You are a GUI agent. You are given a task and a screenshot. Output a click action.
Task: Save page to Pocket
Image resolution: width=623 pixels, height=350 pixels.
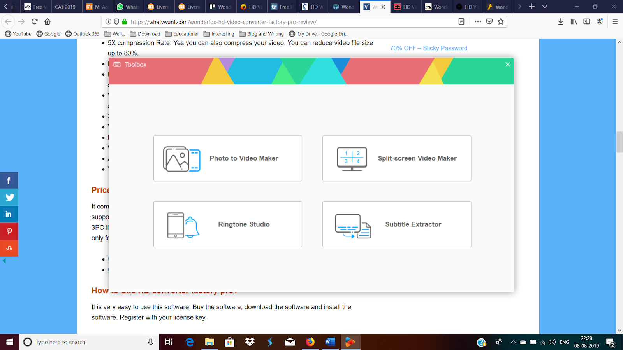489,22
